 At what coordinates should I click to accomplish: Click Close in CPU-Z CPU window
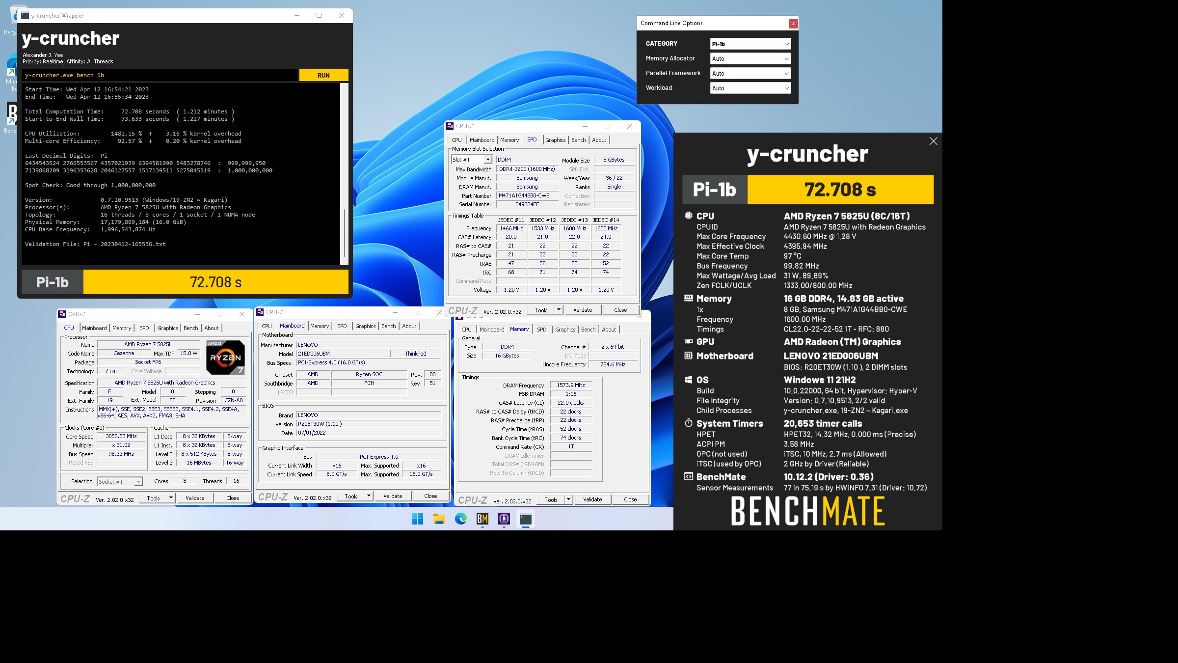click(233, 498)
